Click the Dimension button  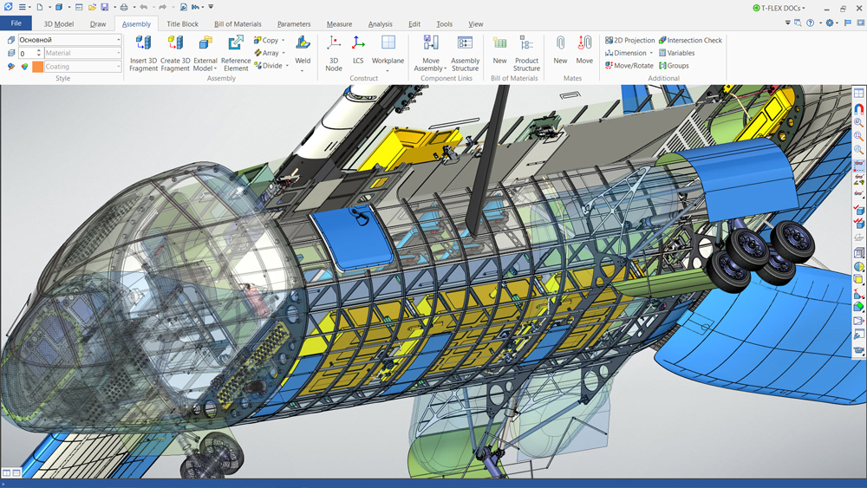629,53
